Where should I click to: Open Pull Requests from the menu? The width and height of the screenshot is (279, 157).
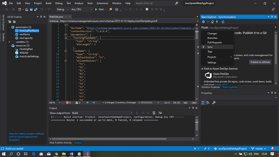click(x=215, y=43)
